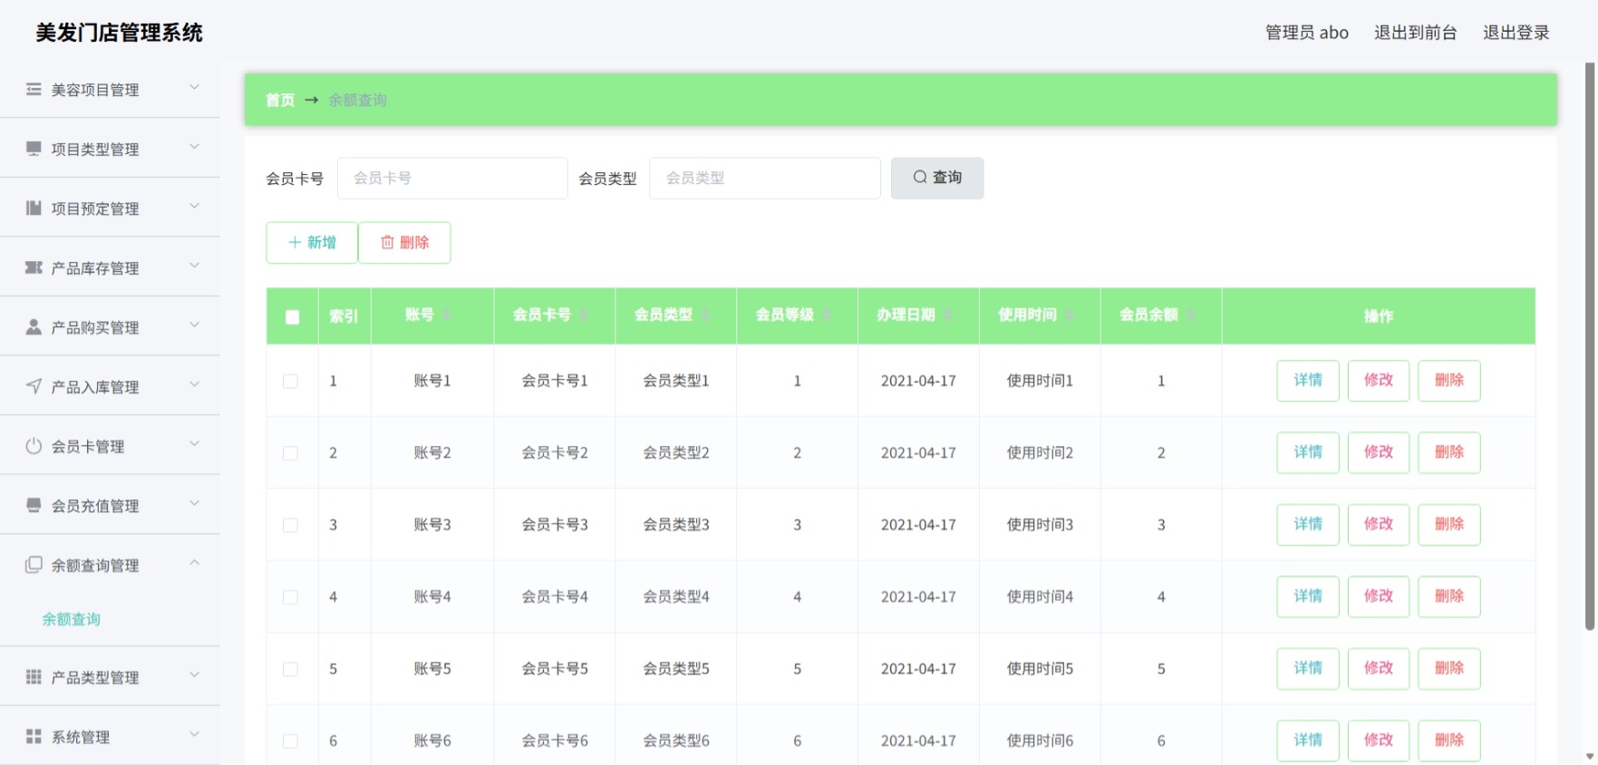Click the 会员充值管理 sidebar icon
The width and height of the screenshot is (1598, 765).
[x=34, y=505]
